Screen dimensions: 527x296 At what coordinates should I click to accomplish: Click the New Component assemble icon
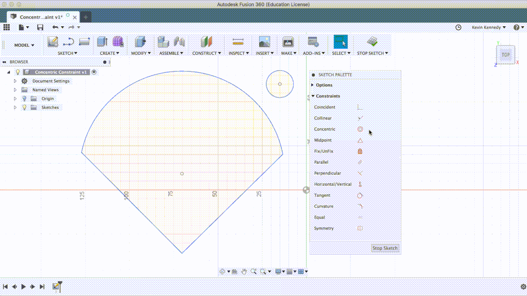163,42
